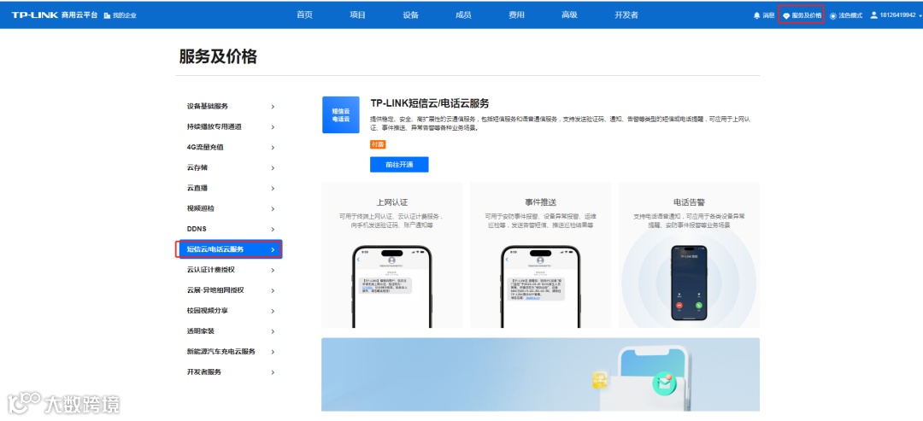Select 云认证计费授权 in the sidebar
This screenshot has height=421, width=923.
coord(230,270)
